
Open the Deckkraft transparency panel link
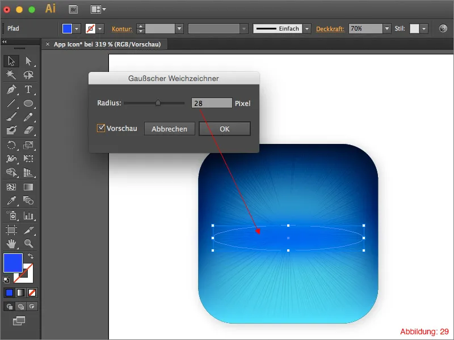pos(330,29)
